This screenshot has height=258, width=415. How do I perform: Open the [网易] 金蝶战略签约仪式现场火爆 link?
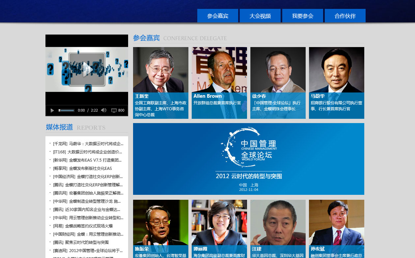click(x=83, y=226)
